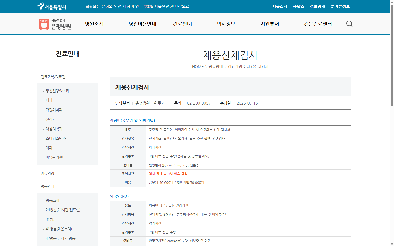Click the page vertical scrollbar thumb
The height and width of the screenshot is (246, 394).
pyautogui.click(x=392, y=55)
